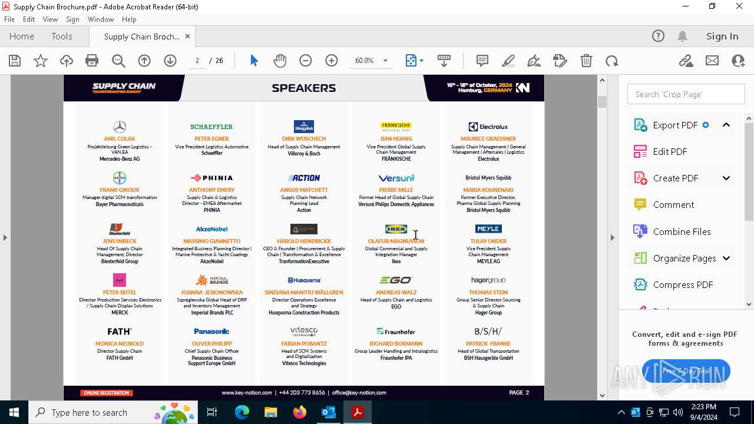This screenshot has height=424, width=754.
Task: Open the notification center icon
Action: tap(735, 412)
